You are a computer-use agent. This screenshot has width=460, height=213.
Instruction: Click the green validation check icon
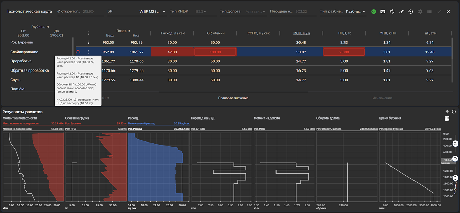(x=374, y=11)
